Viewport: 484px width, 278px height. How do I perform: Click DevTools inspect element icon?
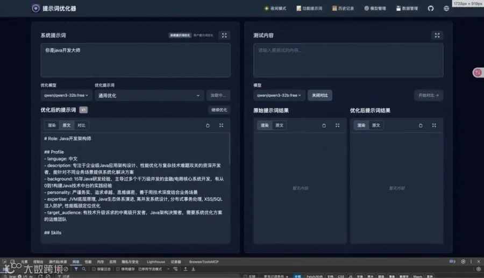4,262
